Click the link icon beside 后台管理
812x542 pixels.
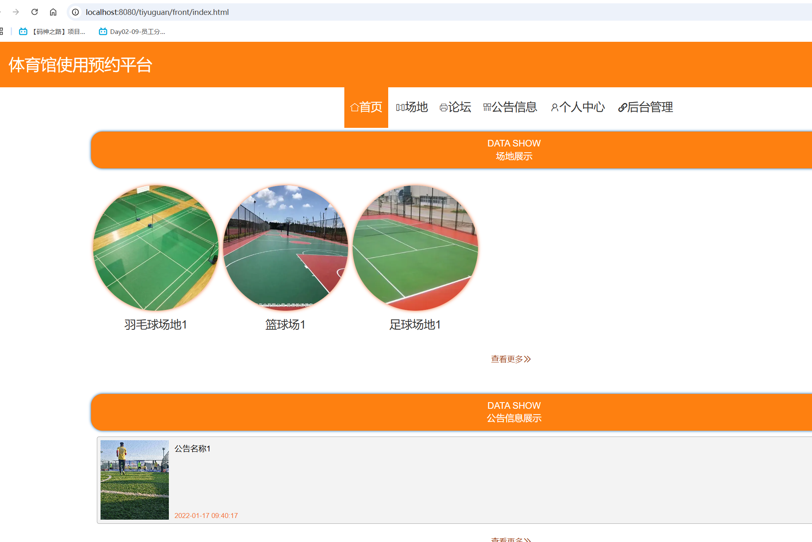(x=622, y=108)
